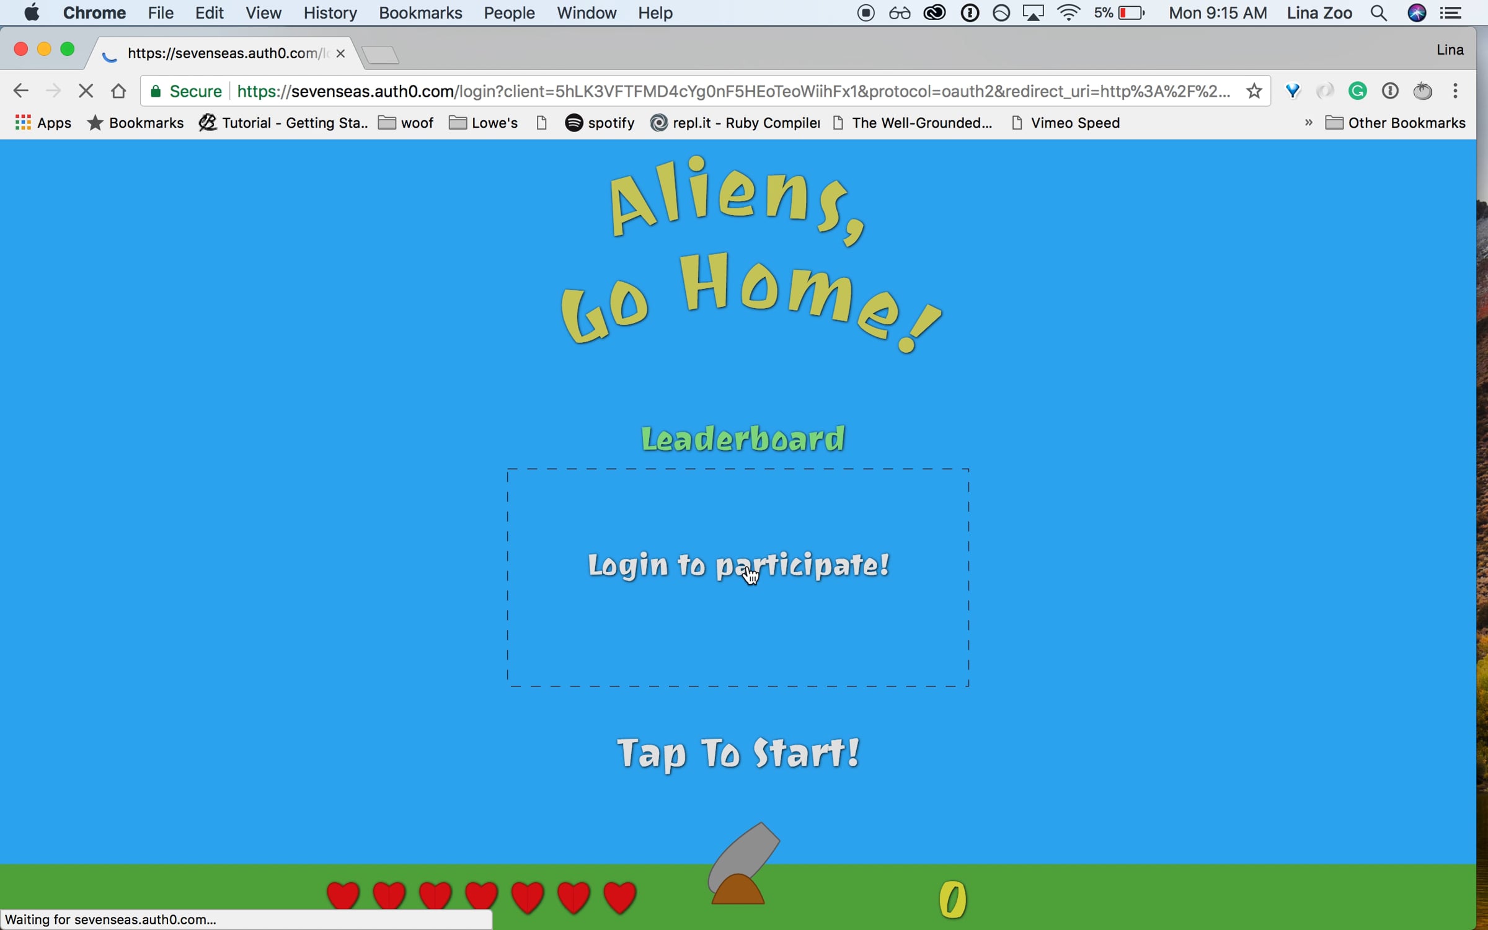Open the Lowe's bookmarks folder
1488x930 pixels.
(x=484, y=123)
